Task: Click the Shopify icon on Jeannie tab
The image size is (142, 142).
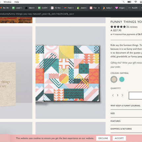Action: 78,8
